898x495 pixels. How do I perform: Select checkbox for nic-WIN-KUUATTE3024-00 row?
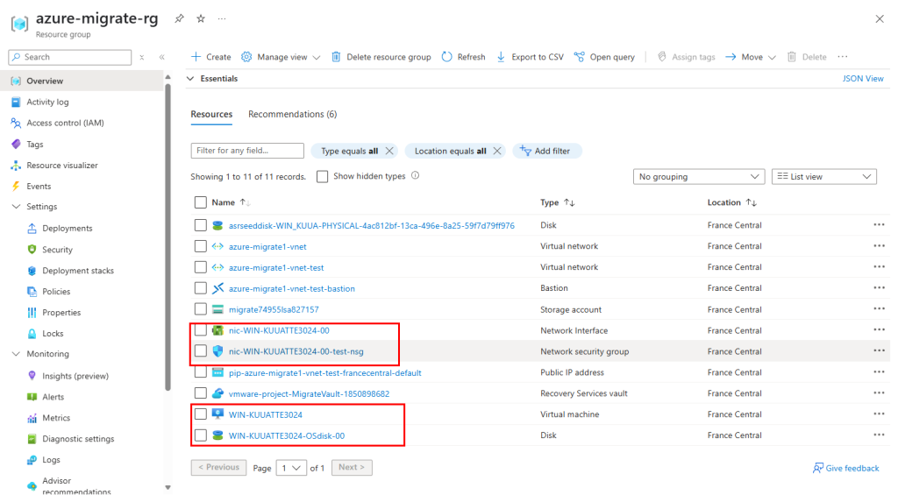pyautogui.click(x=201, y=330)
